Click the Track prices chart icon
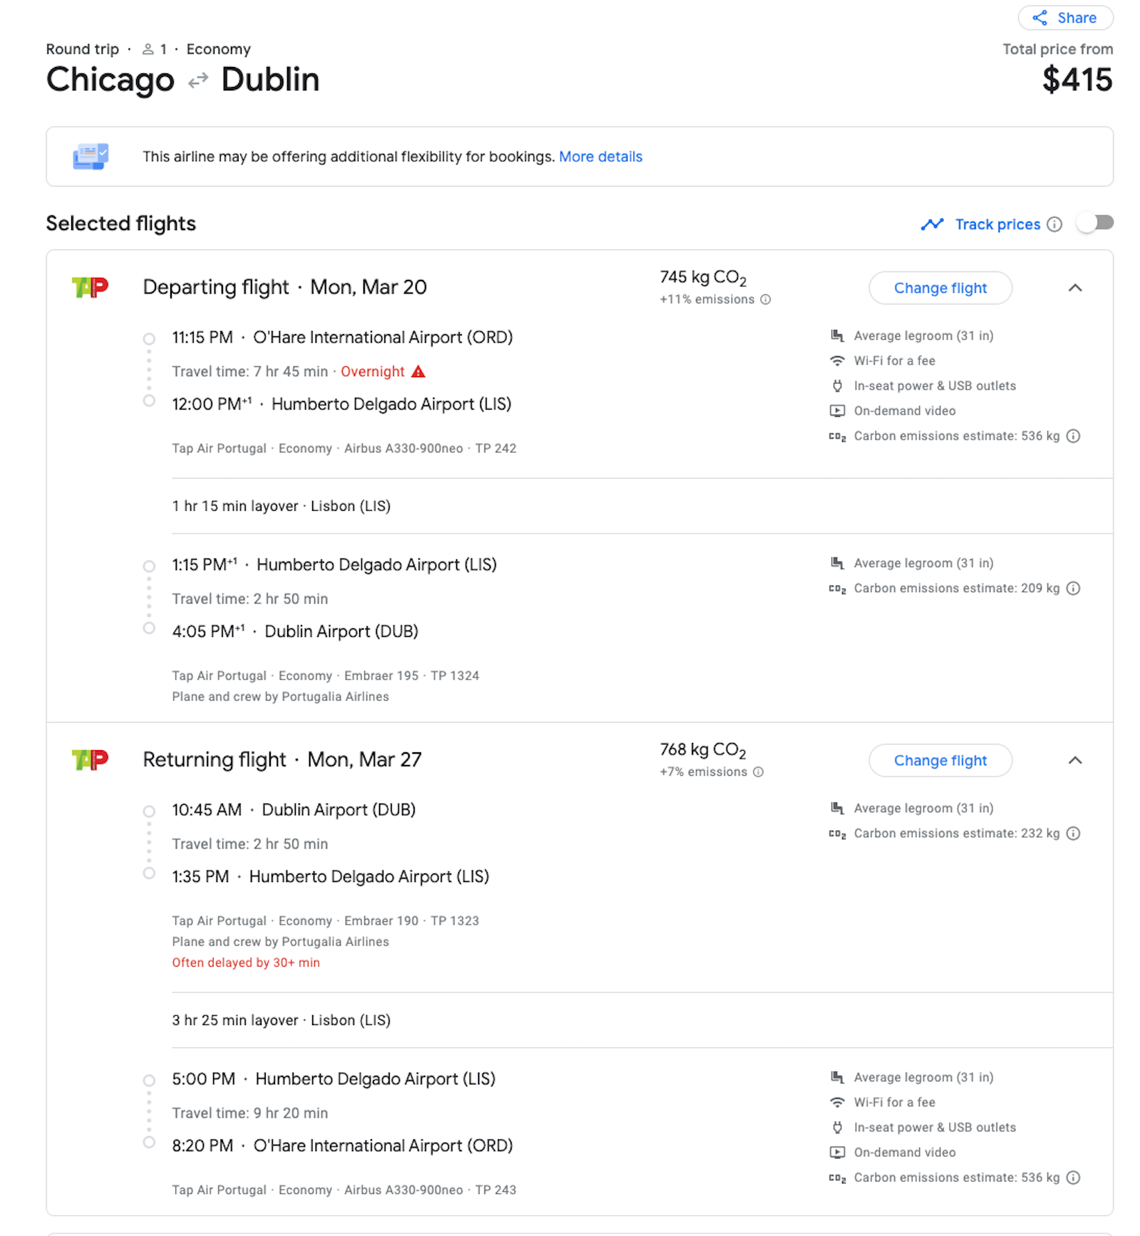This screenshot has width=1140, height=1236. (x=932, y=224)
